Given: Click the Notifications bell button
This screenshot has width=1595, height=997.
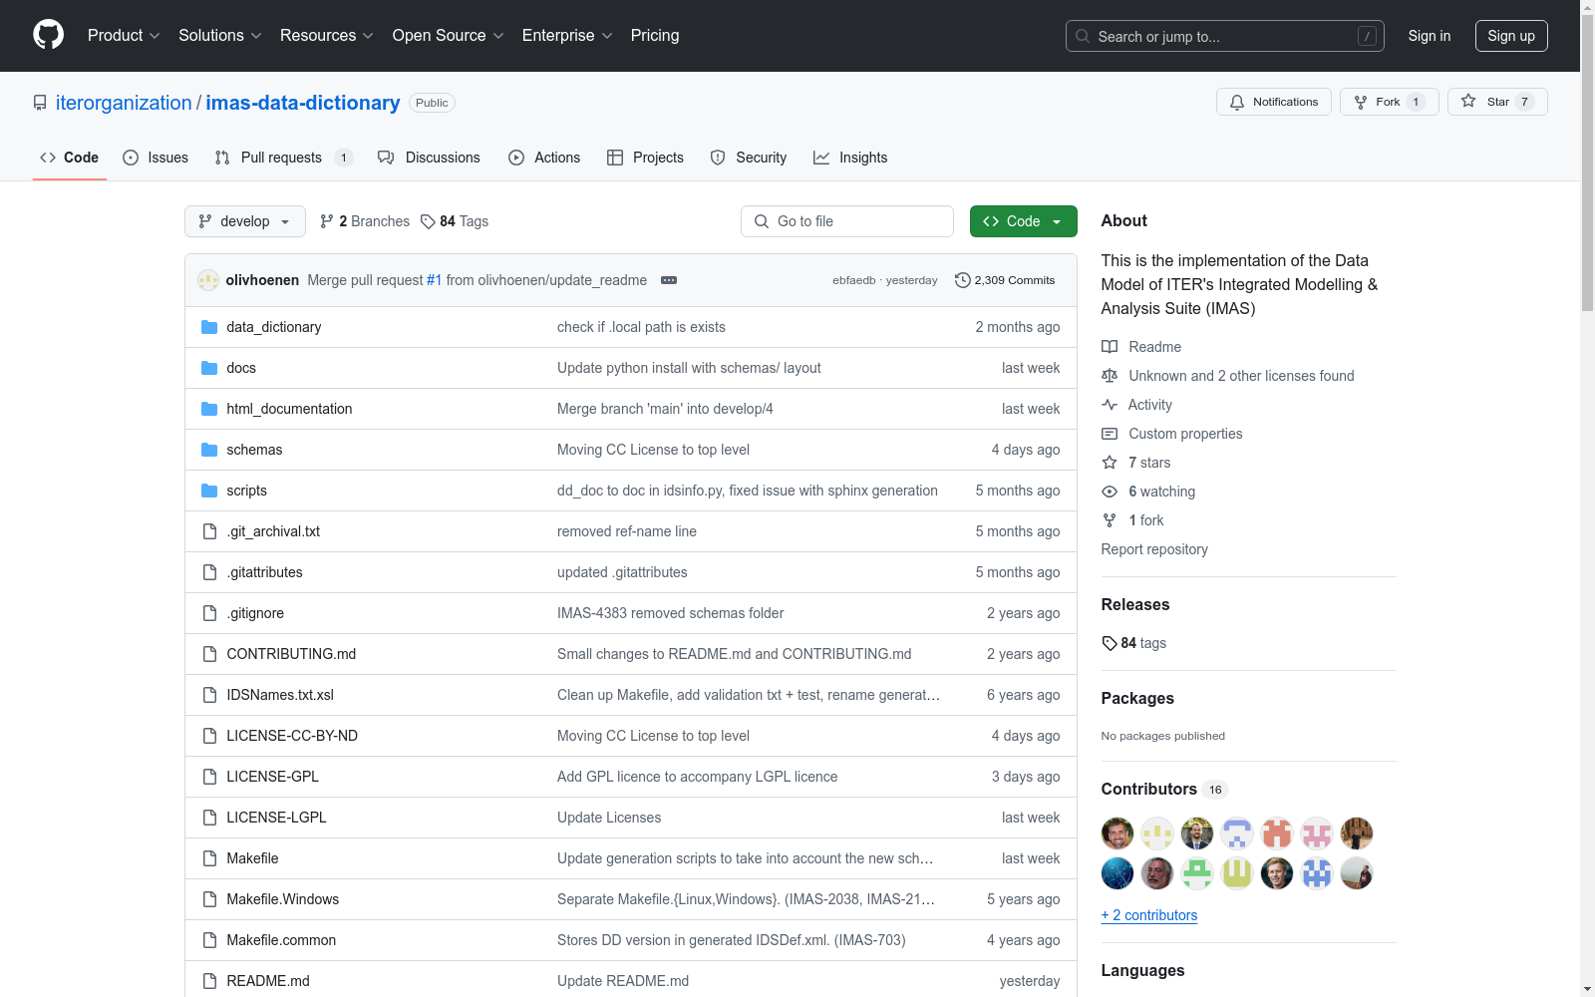Looking at the screenshot, I should [x=1273, y=102].
